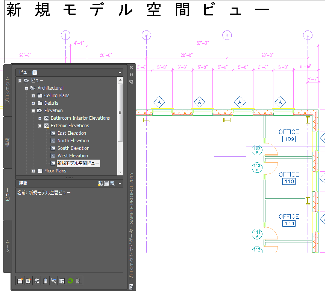Collapse Bathroom Interior Elevations node
The image size is (326, 294).
click(40, 118)
